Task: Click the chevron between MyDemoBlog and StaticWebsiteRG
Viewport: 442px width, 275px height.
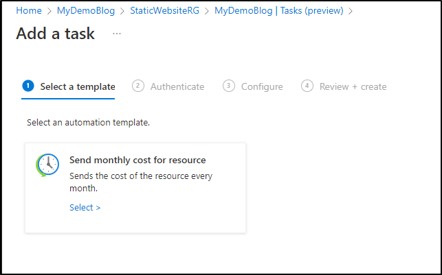Action: coord(122,11)
